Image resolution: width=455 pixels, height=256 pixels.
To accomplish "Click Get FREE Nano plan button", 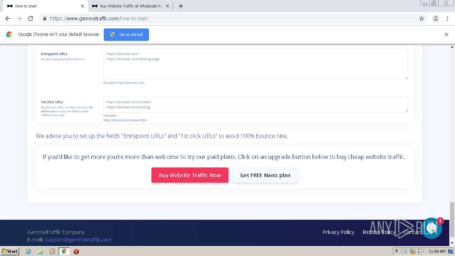I will (x=265, y=175).
